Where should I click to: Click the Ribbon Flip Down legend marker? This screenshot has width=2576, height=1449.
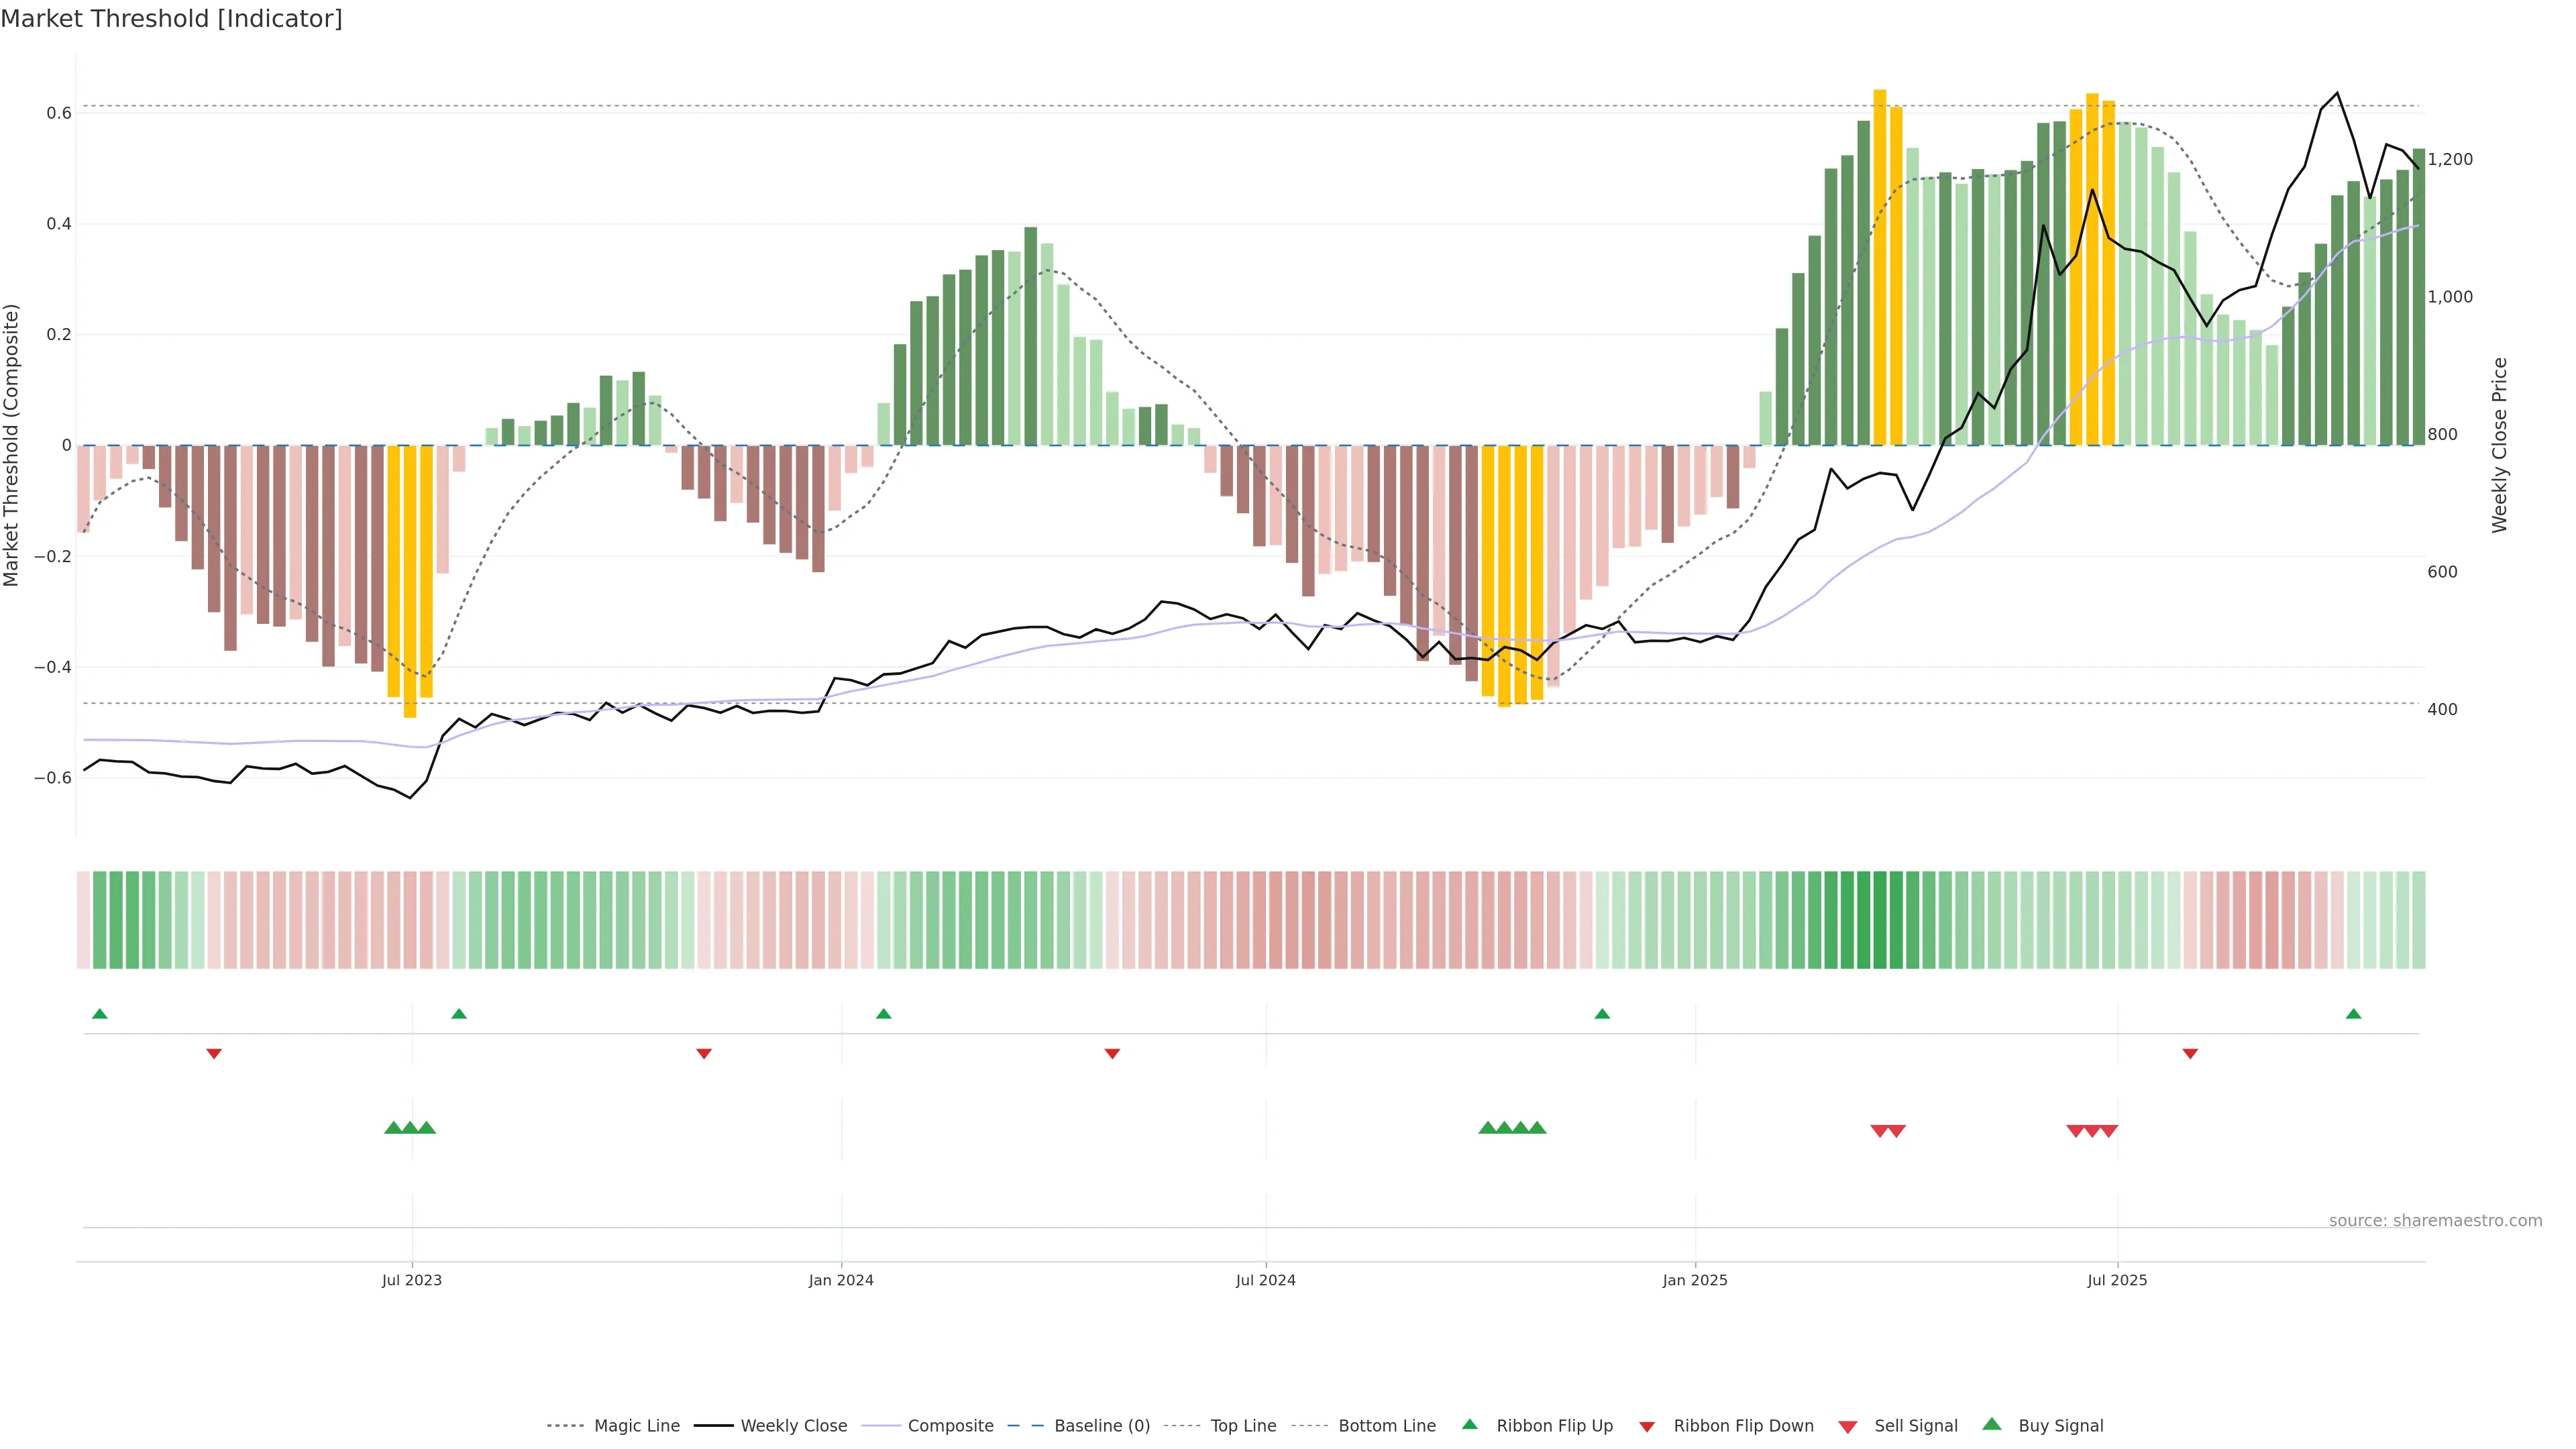[1647, 1426]
